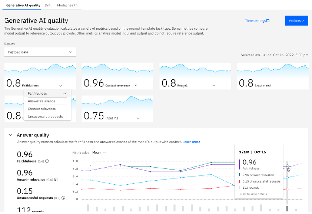
Task: Open the Mean metric value dropdown
Action: coord(99,152)
